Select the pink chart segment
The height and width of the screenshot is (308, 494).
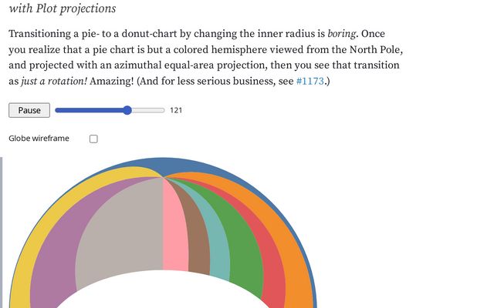pos(175,231)
